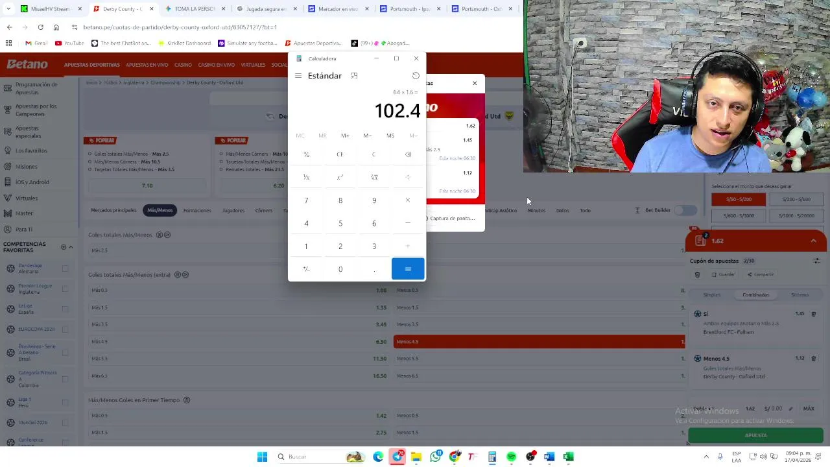Screen dimensions: 830x467
Task: Click the Apuestas por los Campeones trophy icon
Action: point(9,110)
